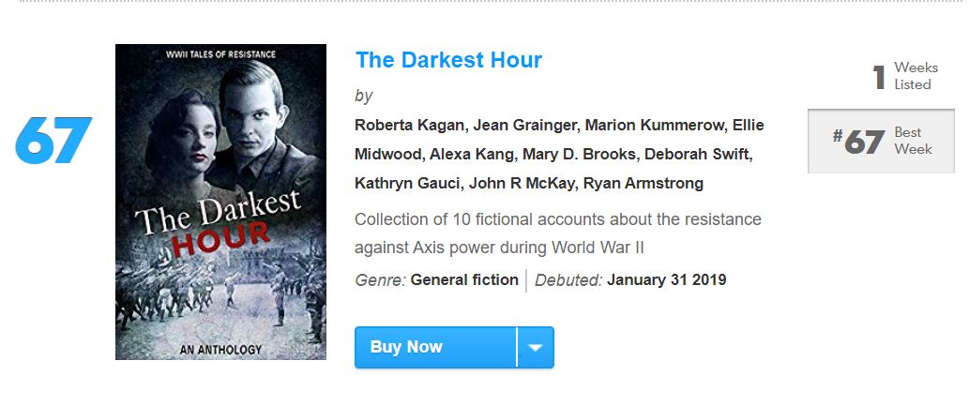
Task: Open The Darkest Hour title link
Action: pos(448,60)
